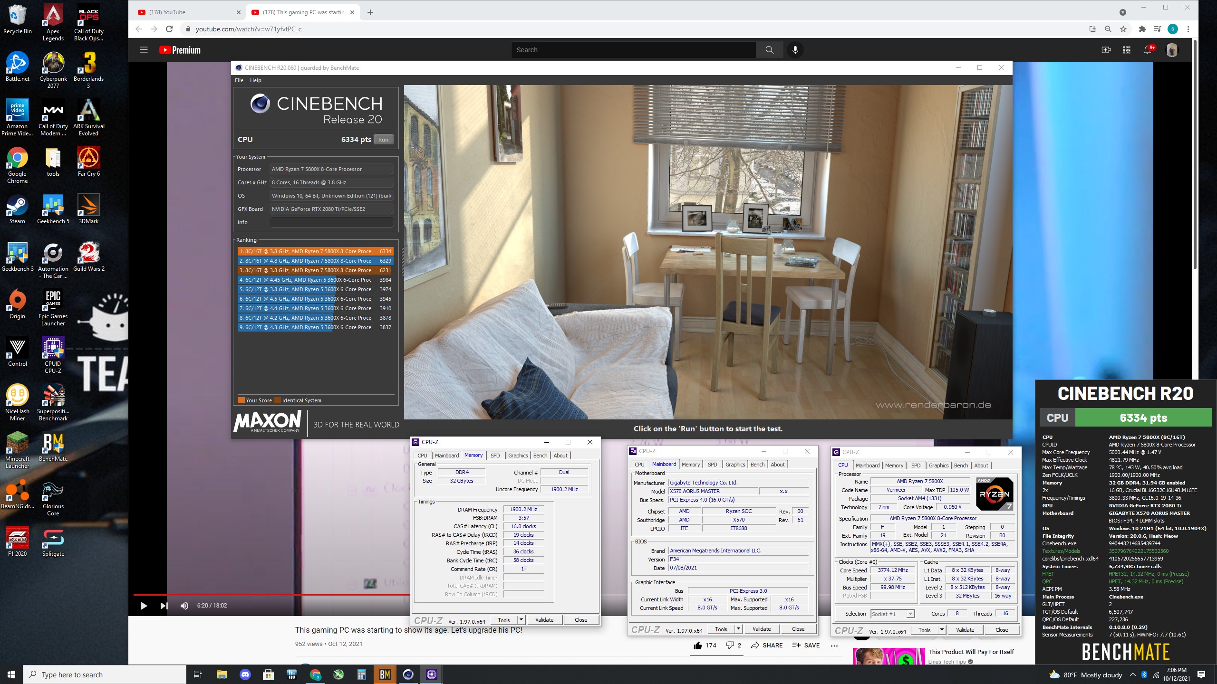Open the Cyberpunk 2077 desktop icon
The width and height of the screenshot is (1217, 684).
(53, 69)
